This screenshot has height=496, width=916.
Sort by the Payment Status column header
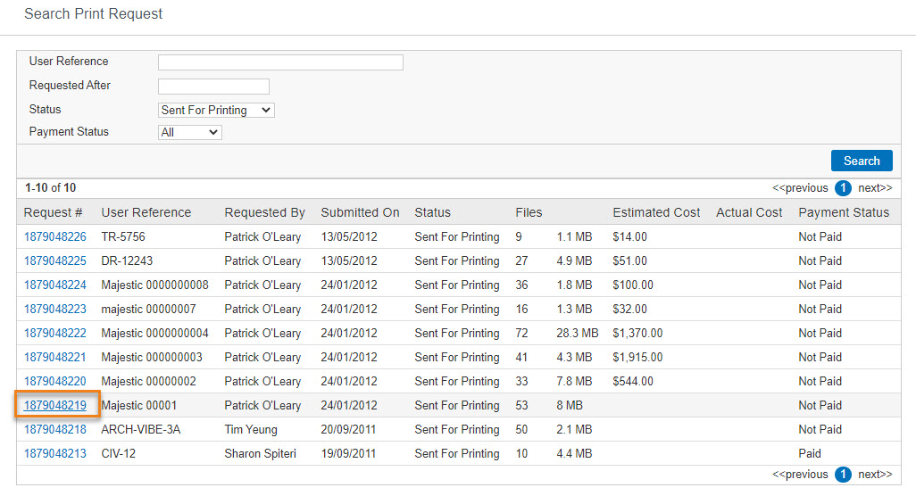click(844, 212)
